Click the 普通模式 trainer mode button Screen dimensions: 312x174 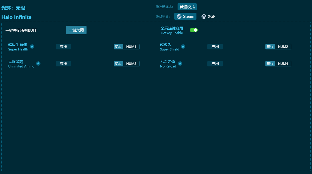tap(187, 7)
